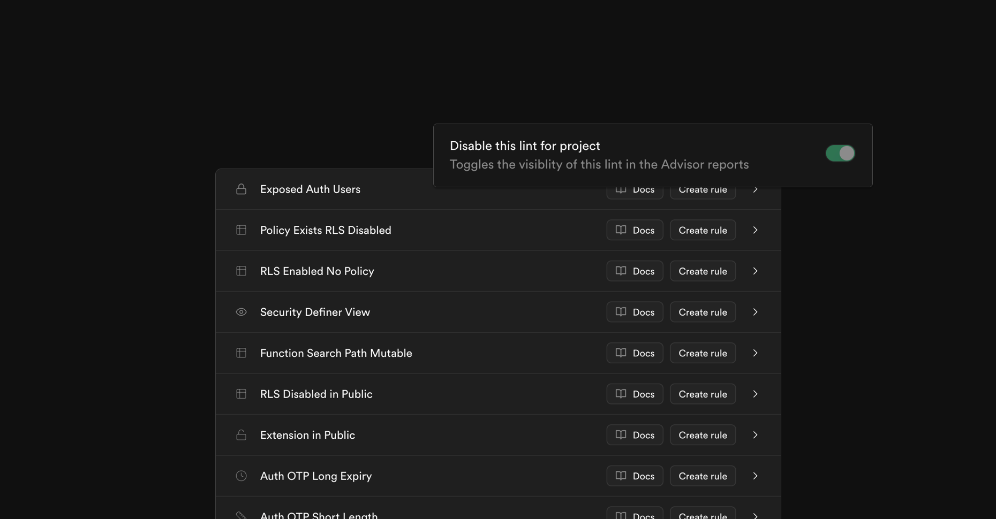The image size is (996, 519).
Task: Create rule for Security Definer View
Action: 703,312
